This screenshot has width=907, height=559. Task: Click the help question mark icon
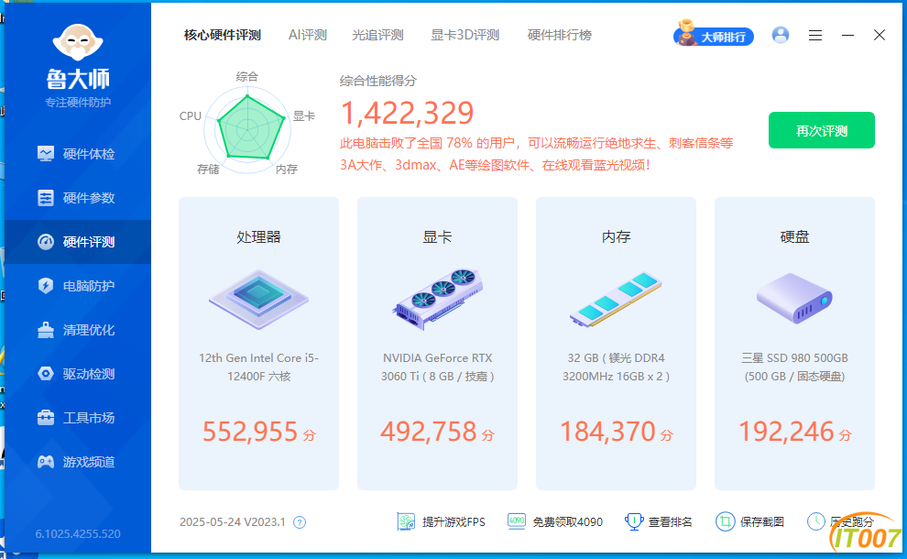(x=300, y=522)
